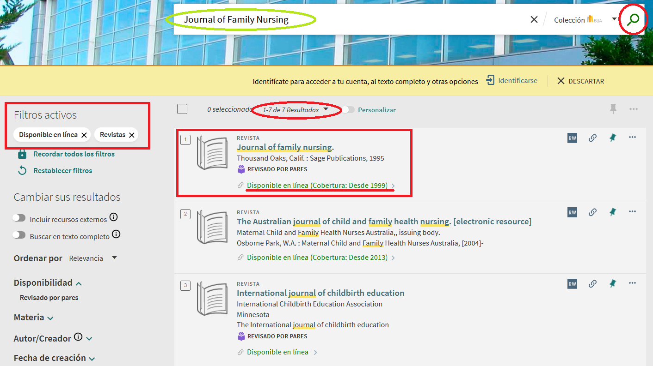Pin the Journal of family nursing record

tap(613, 138)
